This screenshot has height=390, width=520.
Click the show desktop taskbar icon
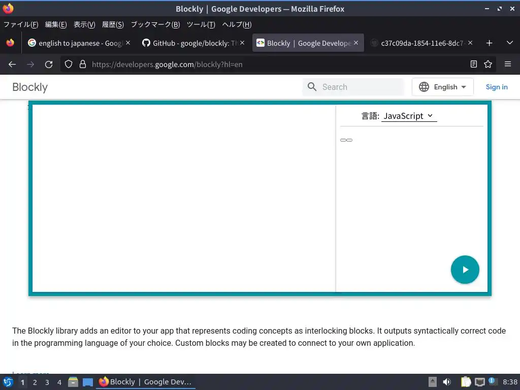[87, 382]
